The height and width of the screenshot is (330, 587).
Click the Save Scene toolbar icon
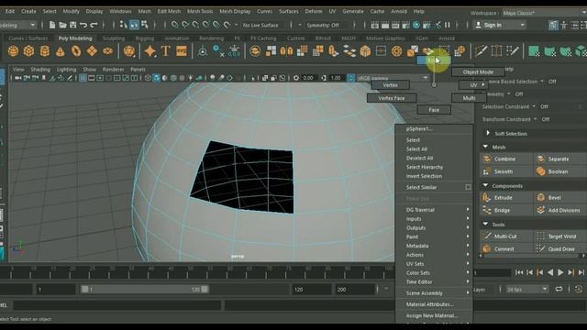73,25
